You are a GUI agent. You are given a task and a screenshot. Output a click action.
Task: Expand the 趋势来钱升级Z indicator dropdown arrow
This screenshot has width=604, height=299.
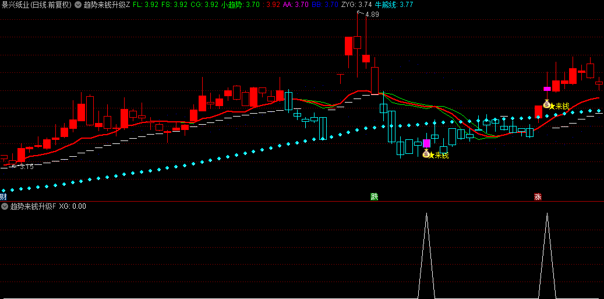(77, 5)
